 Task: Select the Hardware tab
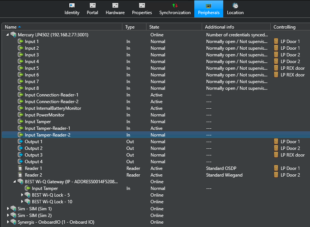tap(115, 9)
